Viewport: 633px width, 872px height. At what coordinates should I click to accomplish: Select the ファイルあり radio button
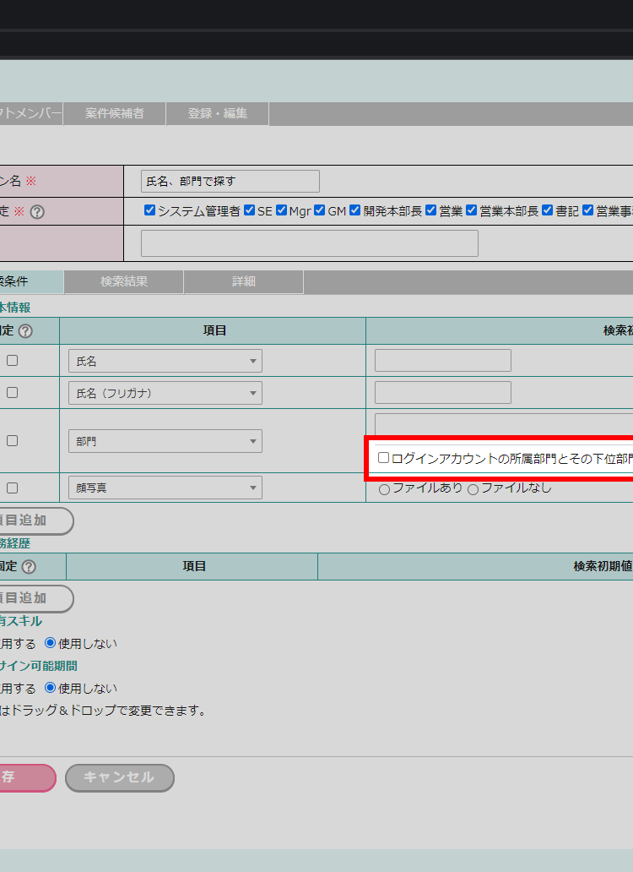385,489
